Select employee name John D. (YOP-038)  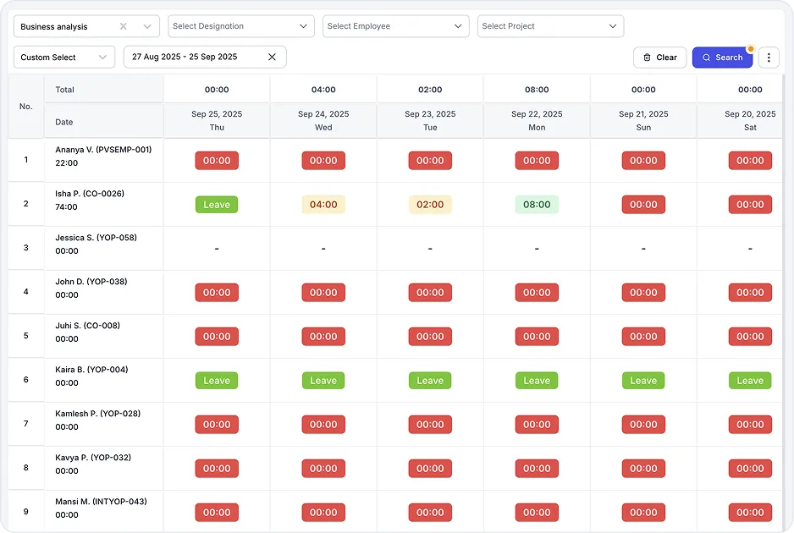point(91,282)
